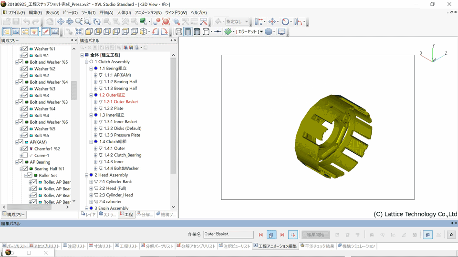This screenshot has width=458, height=257.
Task: Switch to shaded cylinder display mode
Action: pyautogui.click(x=188, y=31)
